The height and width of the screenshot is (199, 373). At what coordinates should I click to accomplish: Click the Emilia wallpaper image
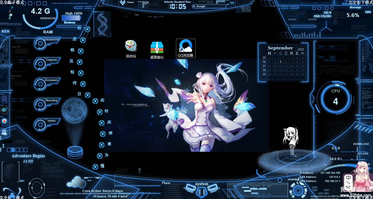pyautogui.click(x=186, y=105)
